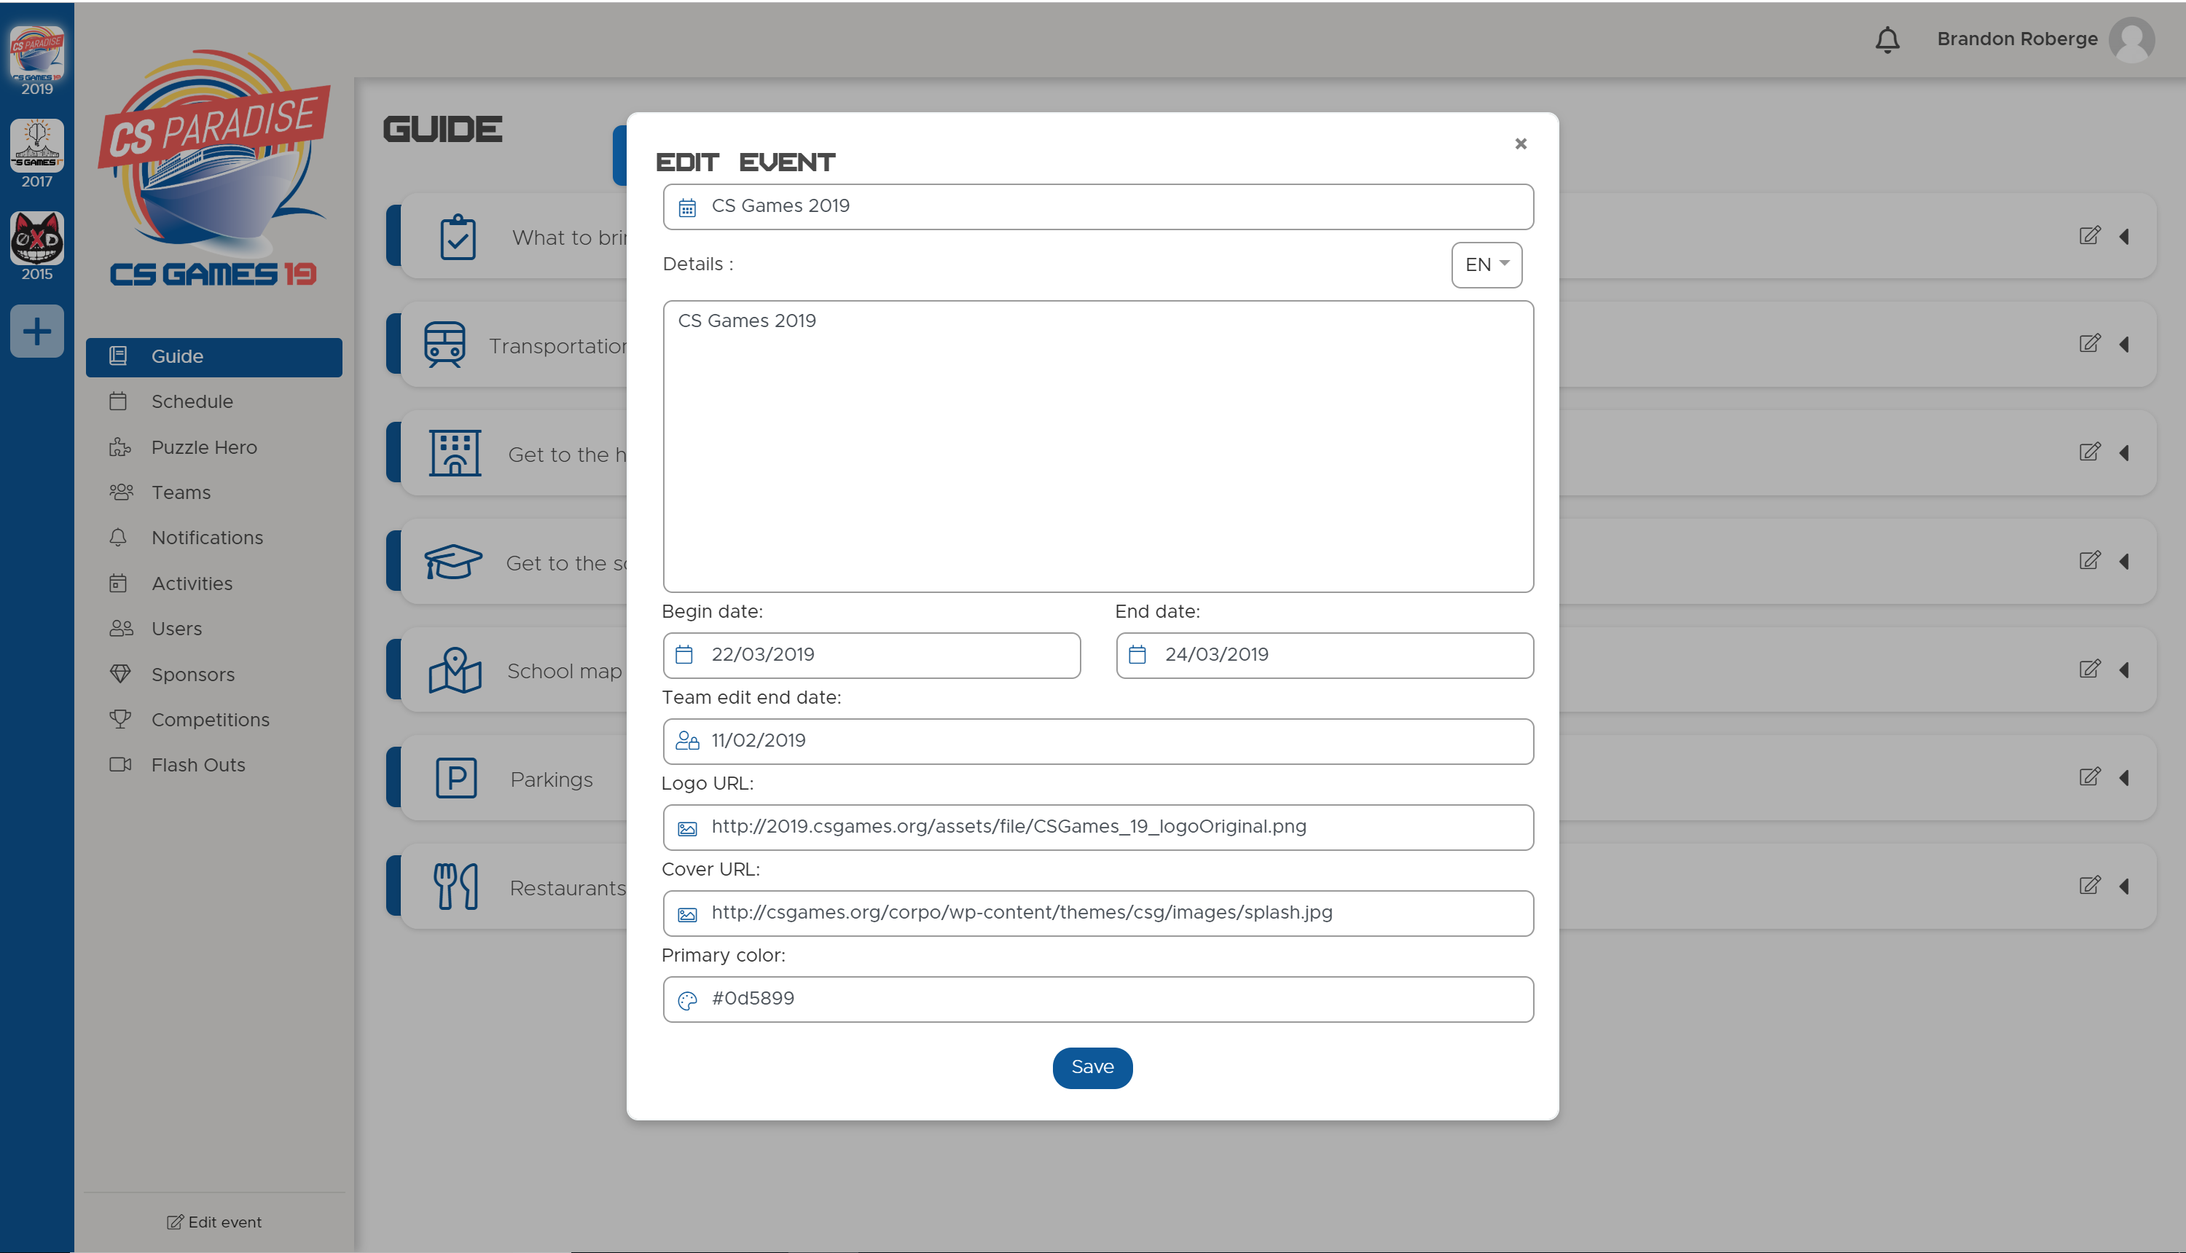Click the user-lock icon in team edit date

coord(687,741)
